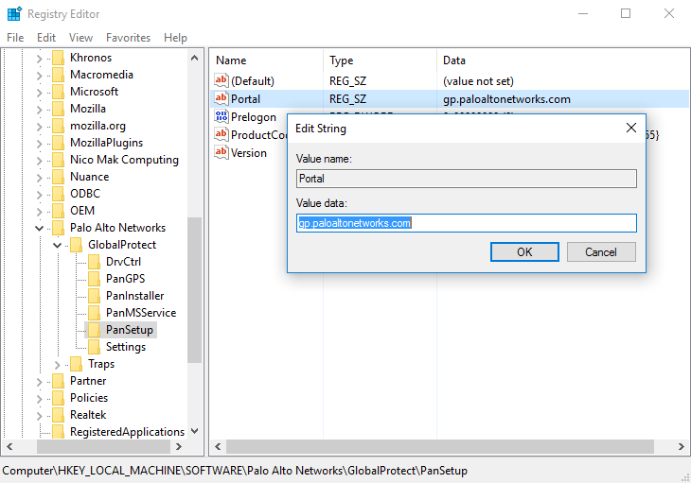Close the Edit String dialog with X
691x483 pixels.
point(631,128)
